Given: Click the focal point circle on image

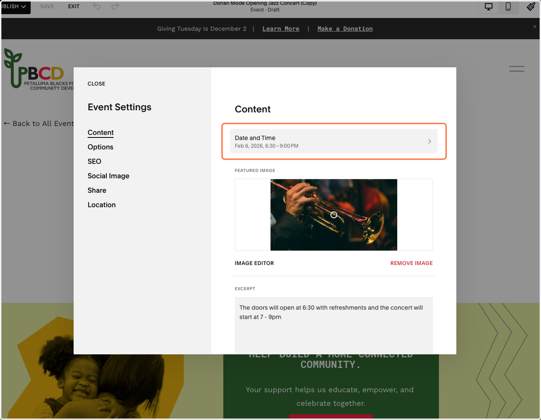Looking at the screenshot, I should [334, 215].
